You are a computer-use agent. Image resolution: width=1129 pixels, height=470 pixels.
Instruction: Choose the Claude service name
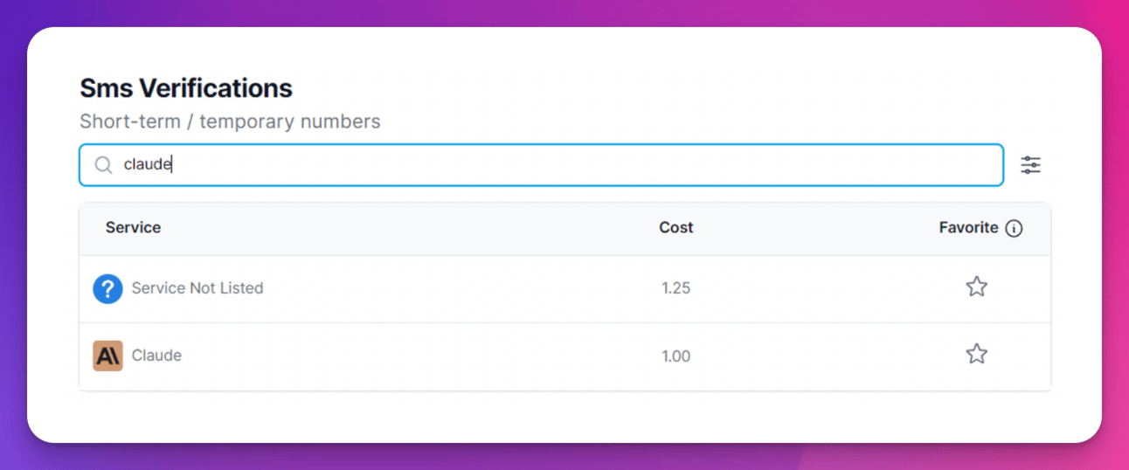point(156,356)
